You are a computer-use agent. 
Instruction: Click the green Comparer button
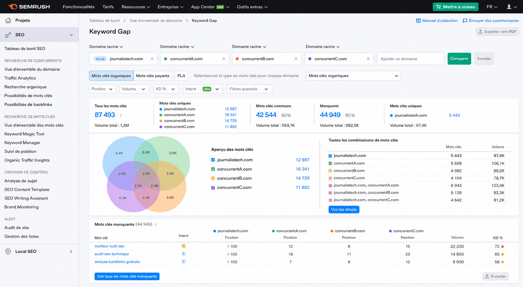click(x=459, y=59)
